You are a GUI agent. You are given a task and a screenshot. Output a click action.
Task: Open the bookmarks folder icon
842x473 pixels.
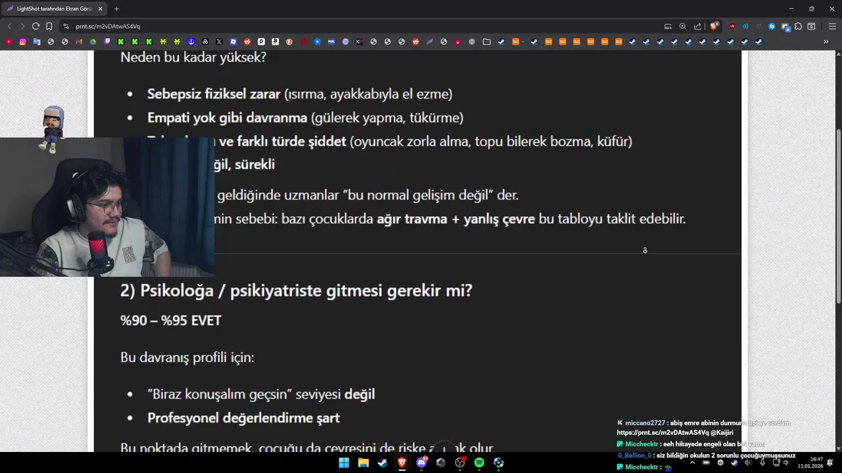486,42
